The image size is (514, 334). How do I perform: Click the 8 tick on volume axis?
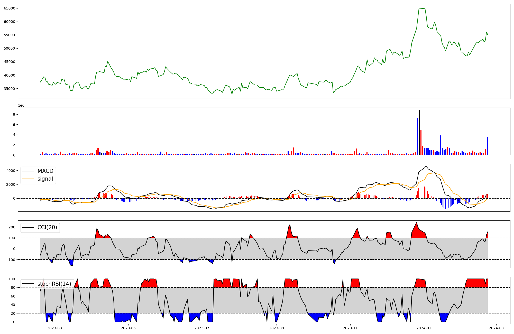tap(14, 114)
